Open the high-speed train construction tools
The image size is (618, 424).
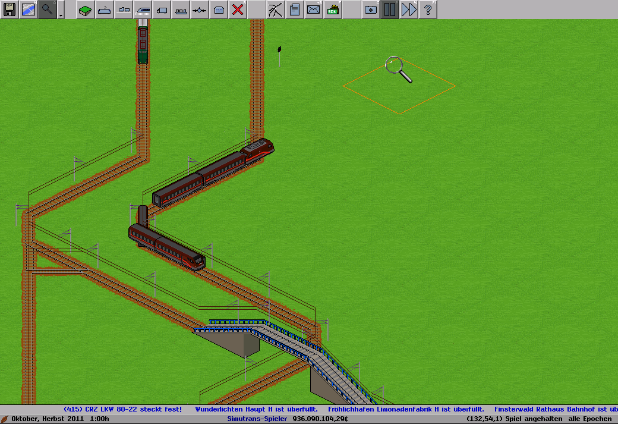pos(143,10)
